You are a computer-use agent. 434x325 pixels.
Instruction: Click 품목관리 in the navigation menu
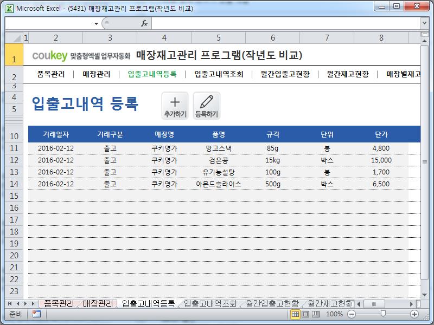tap(51, 74)
